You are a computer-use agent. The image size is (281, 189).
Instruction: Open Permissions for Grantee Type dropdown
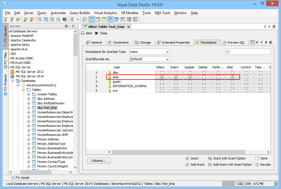pos(149,52)
